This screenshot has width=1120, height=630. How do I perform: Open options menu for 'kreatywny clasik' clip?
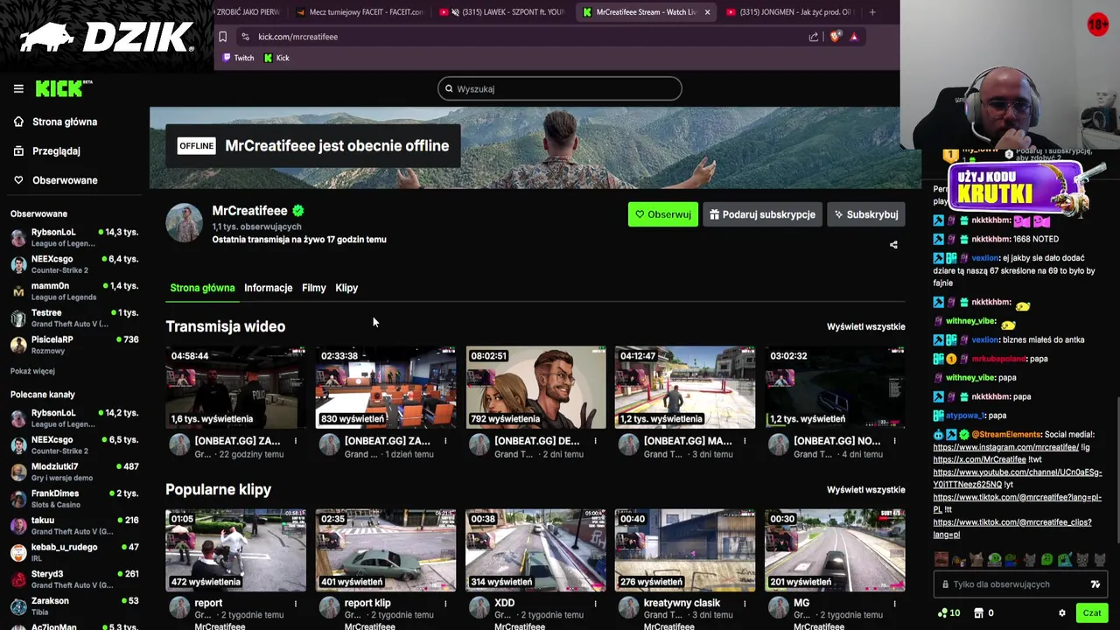point(745,603)
